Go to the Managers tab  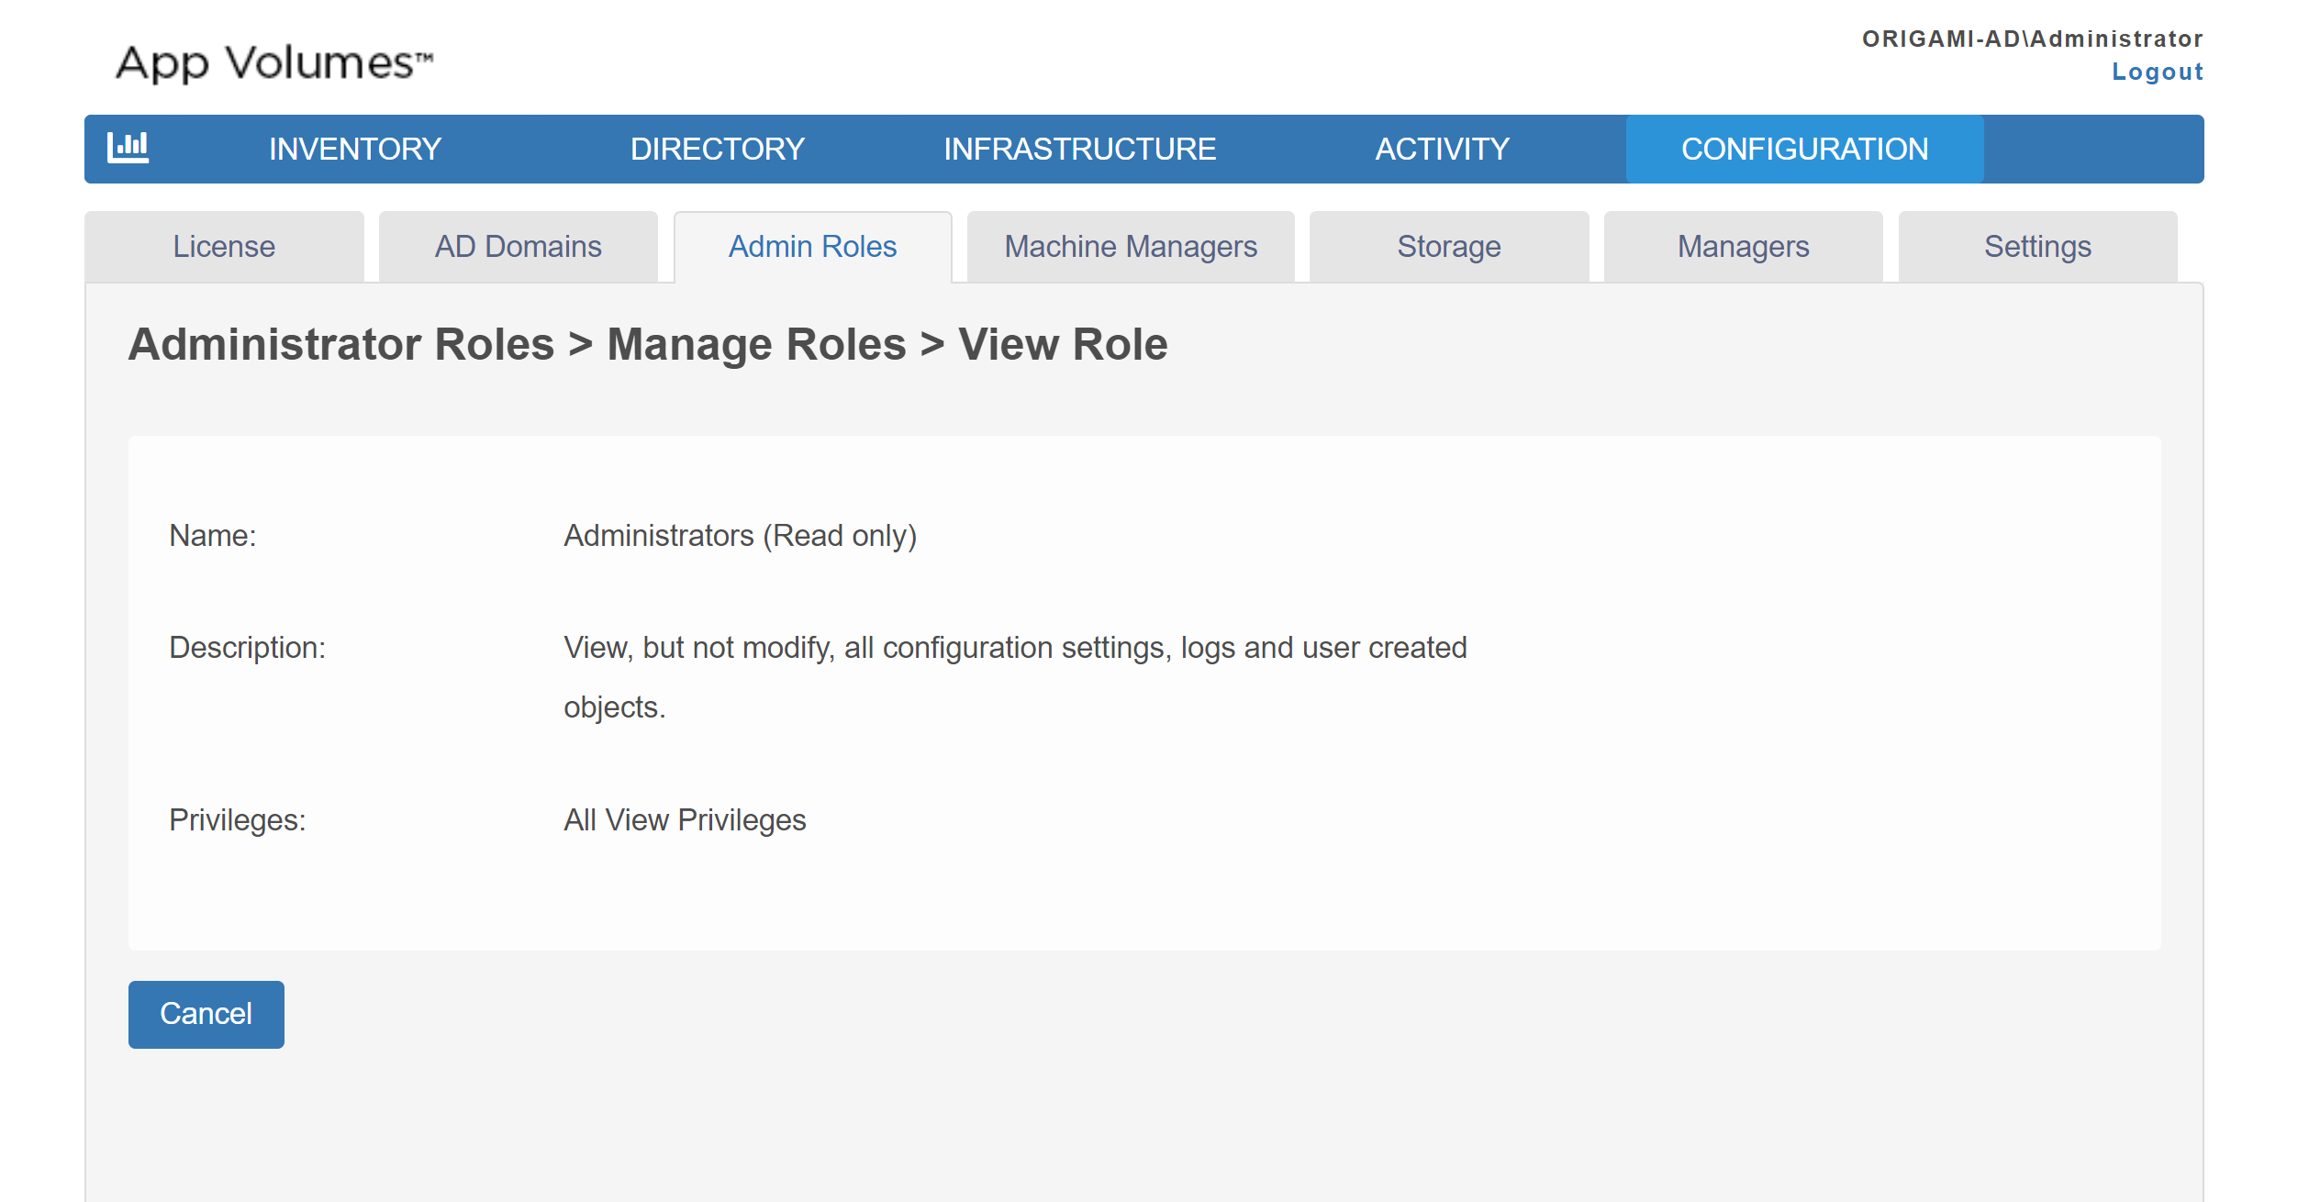(1744, 247)
